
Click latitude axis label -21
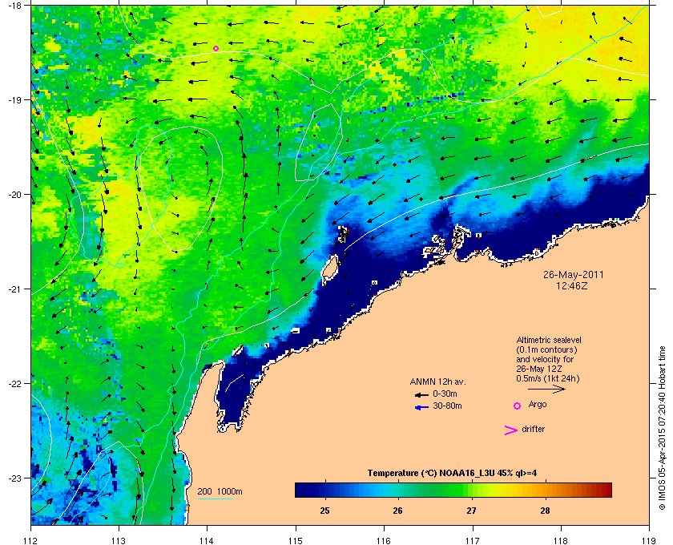[14, 289]
